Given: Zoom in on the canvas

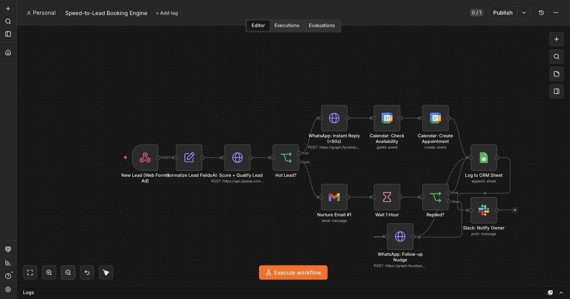Looking at the screenshot, I should click(x=49, y=272).
